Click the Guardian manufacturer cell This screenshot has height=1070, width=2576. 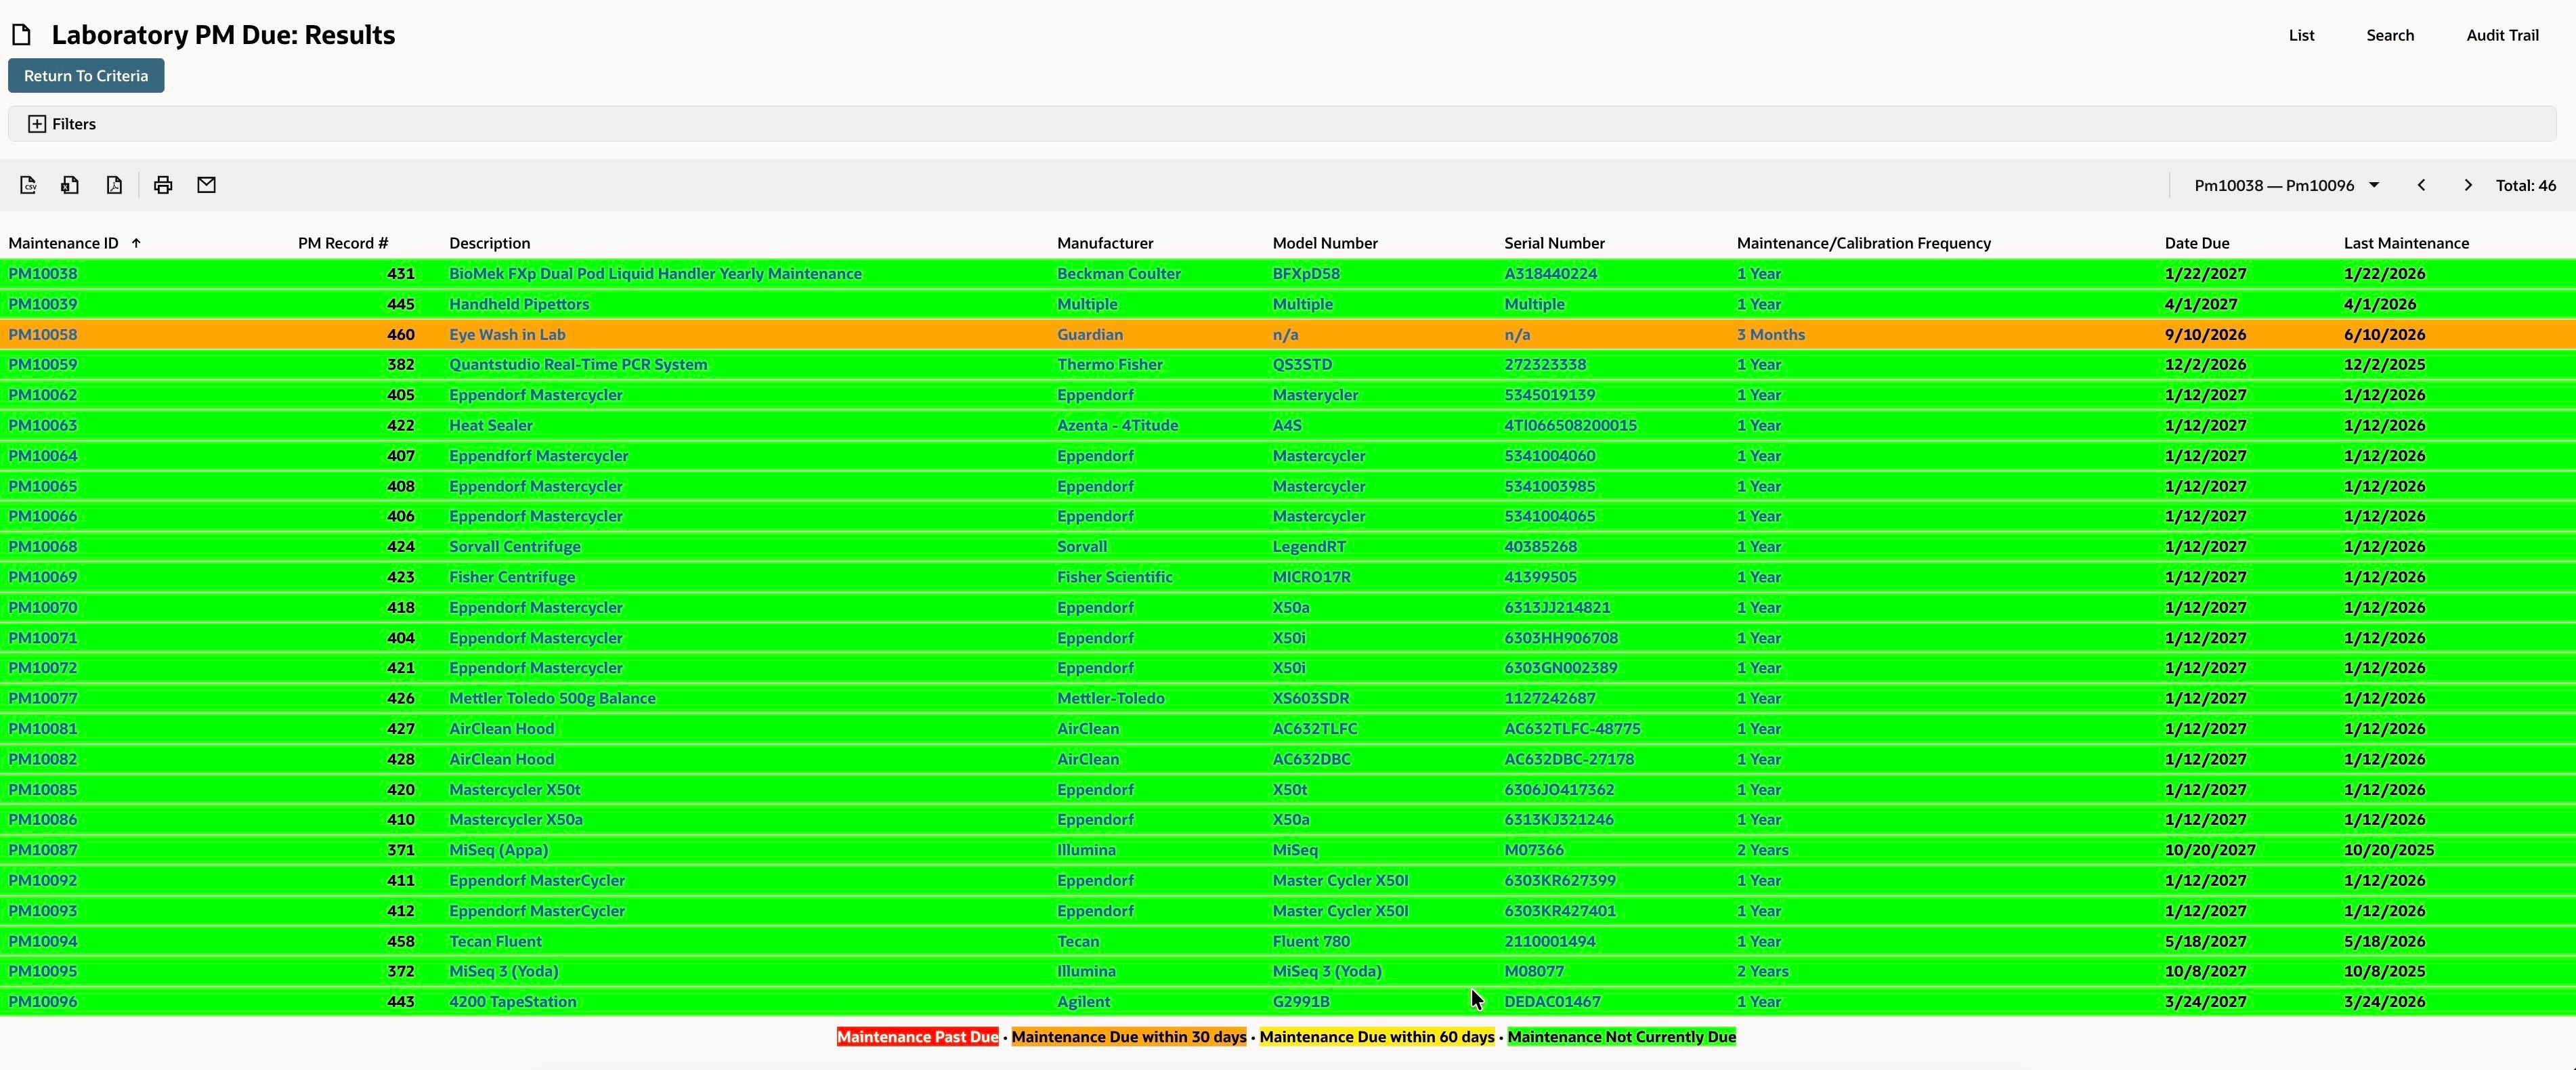pyautogui.click(x=1090, y=334)
